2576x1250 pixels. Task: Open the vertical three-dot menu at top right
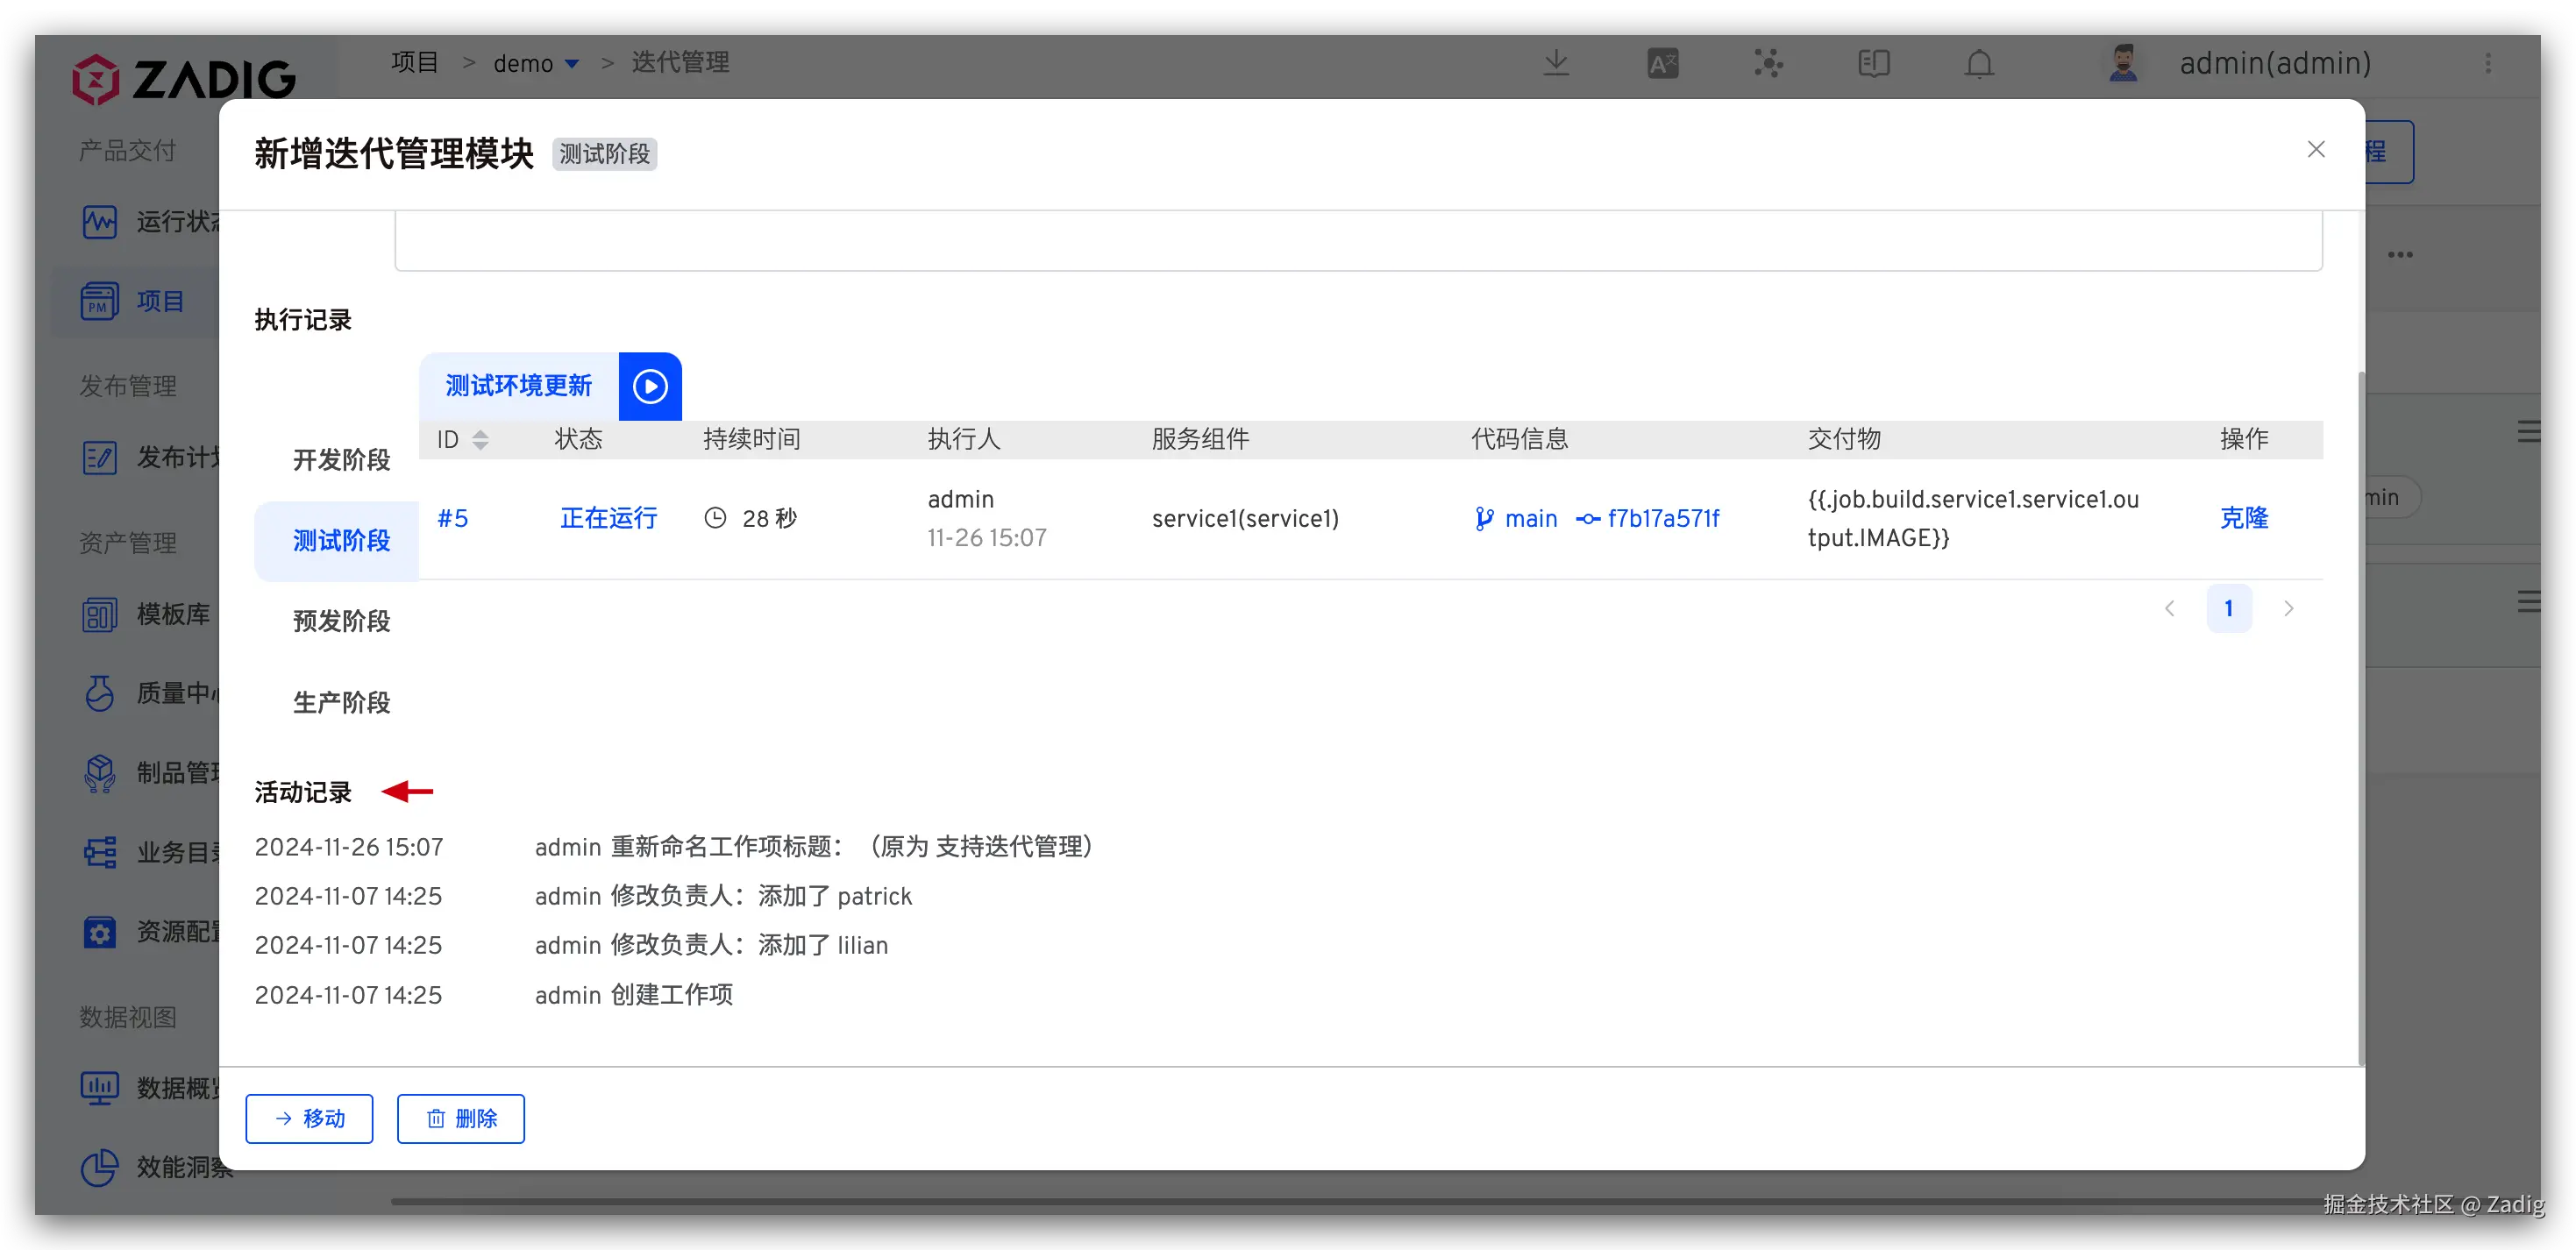[2488, 63]
